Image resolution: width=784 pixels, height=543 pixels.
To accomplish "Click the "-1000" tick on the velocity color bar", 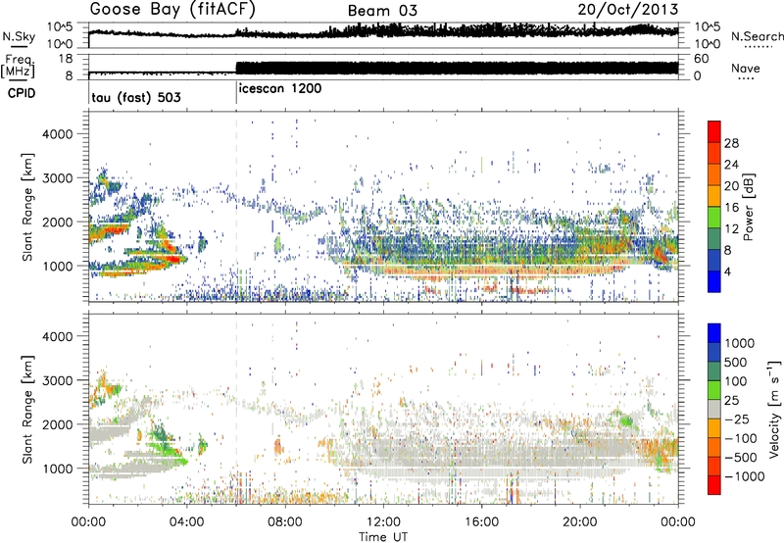I will pyautogui.click(x=745, y=476).
